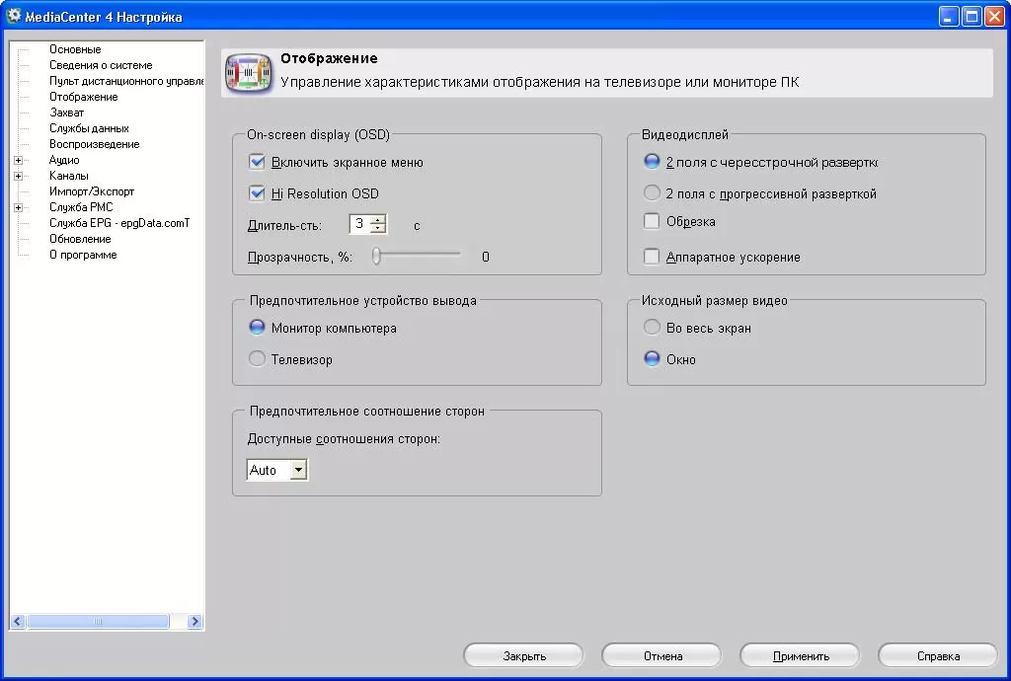The image size is (1011, 681).
Task: Expand the Аудио tree node
Action: pyautogui.click(x=18, y=161)
